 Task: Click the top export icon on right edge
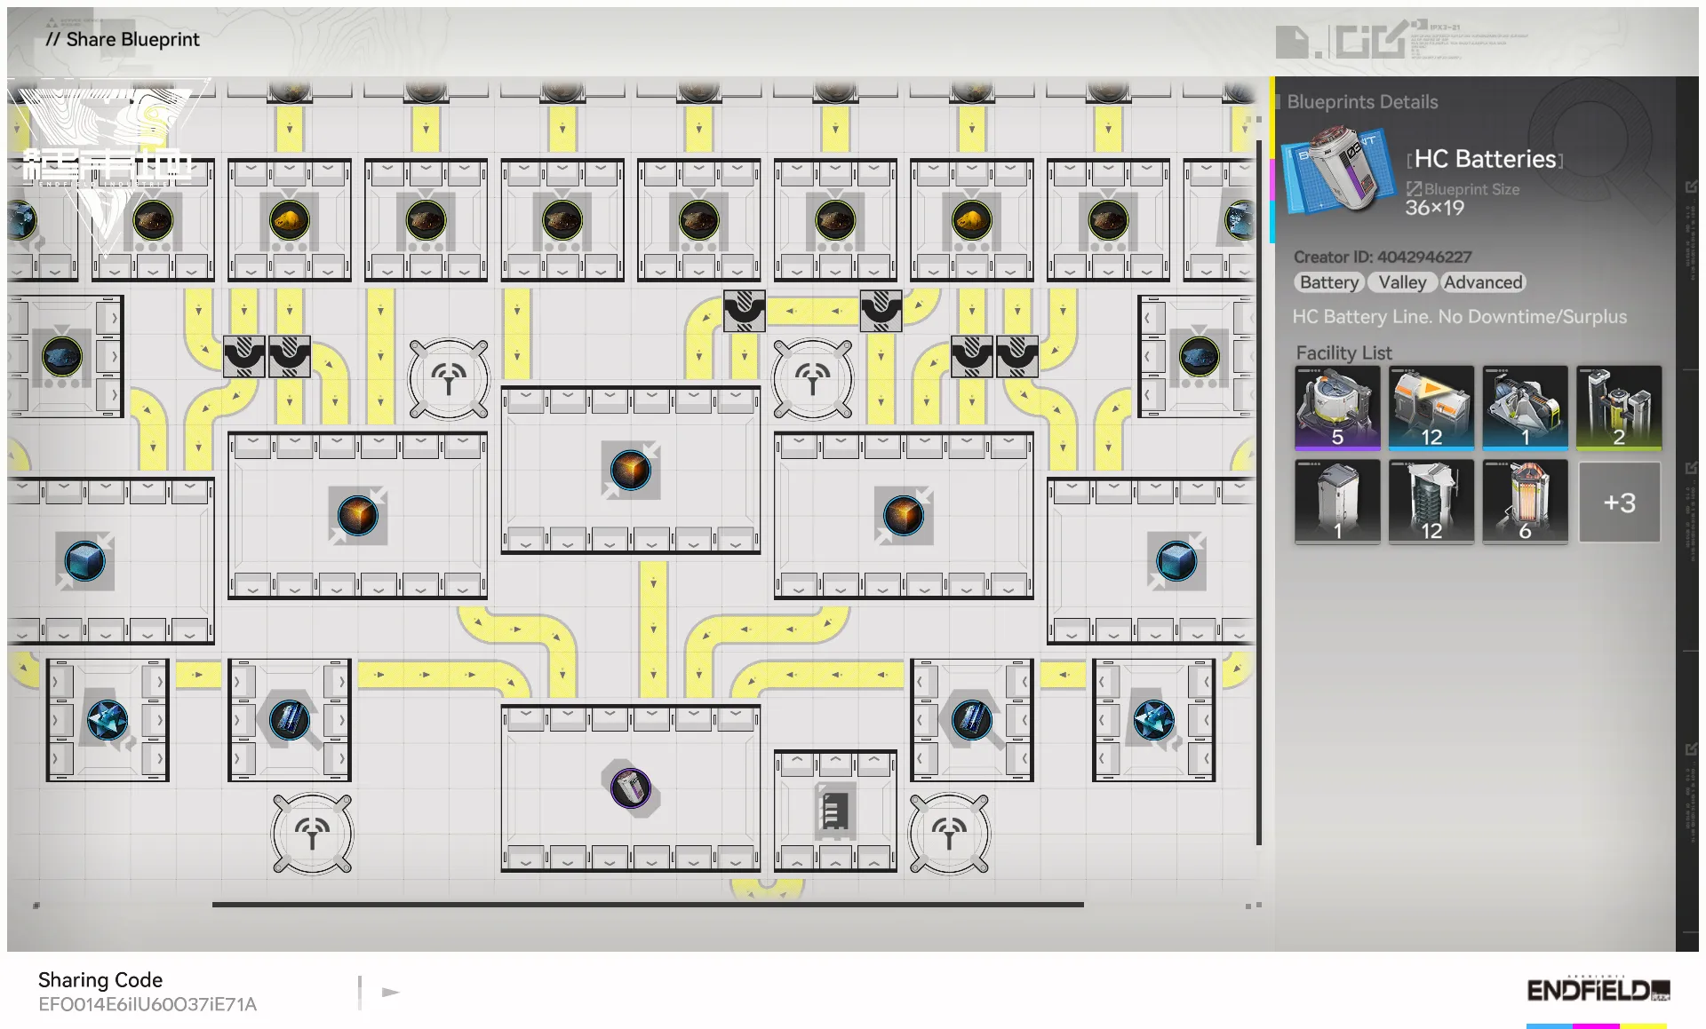coord(1690,187)
